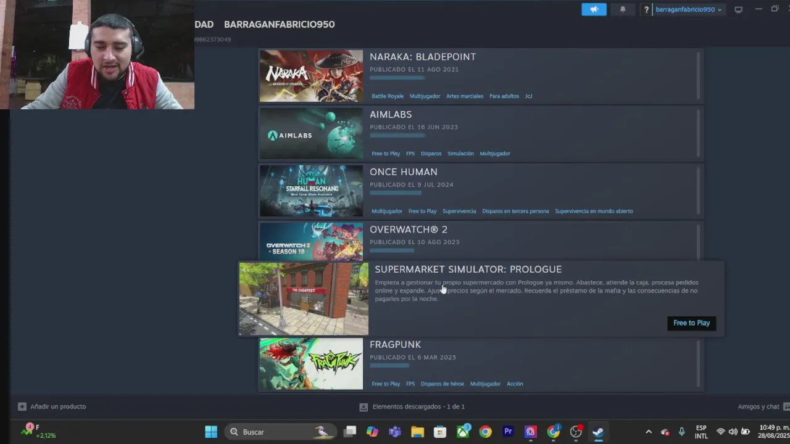Click the AIMLABS title link
The width and height of the screenshot is (790, 444).
(x=391, y=114)
